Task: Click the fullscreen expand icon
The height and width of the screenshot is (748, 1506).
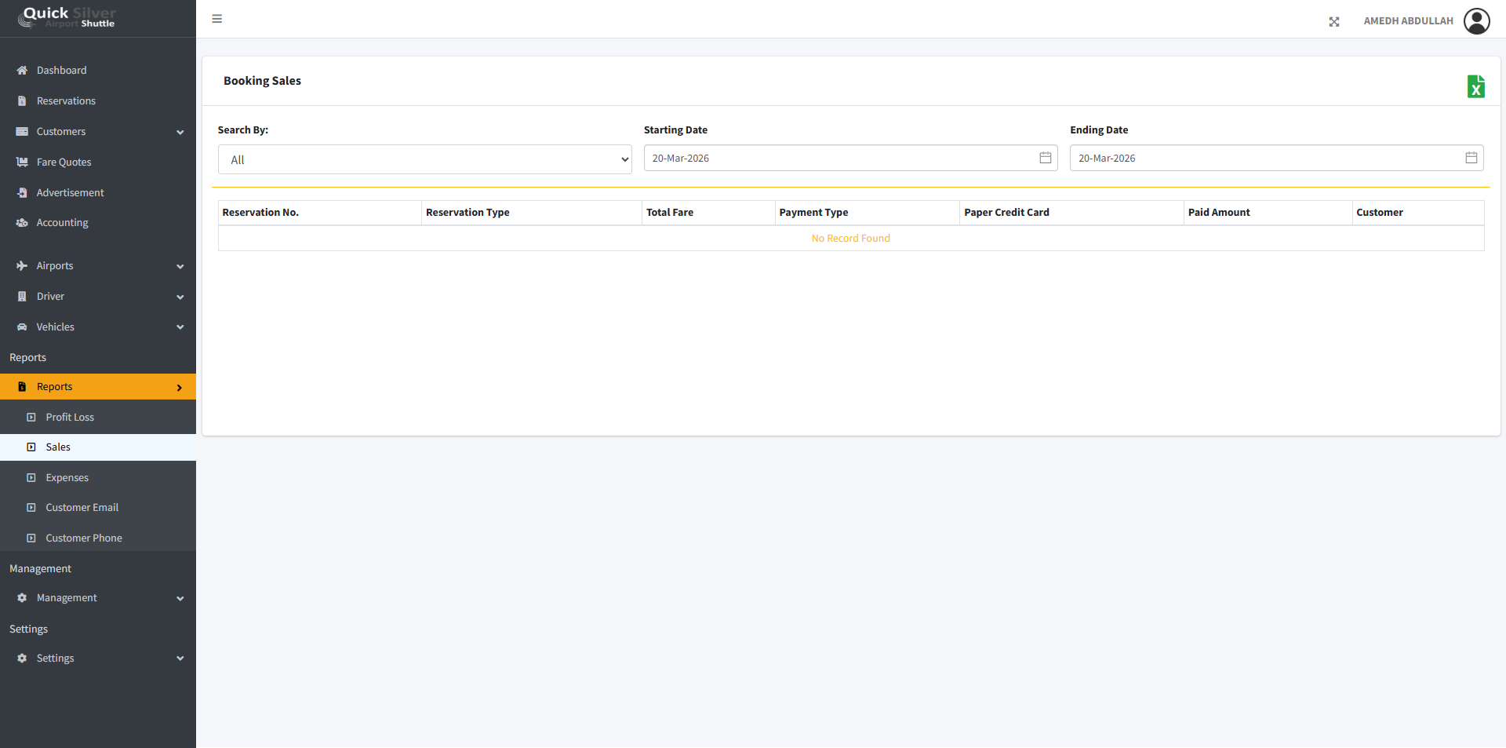Action: click(x=1333, y=22)
